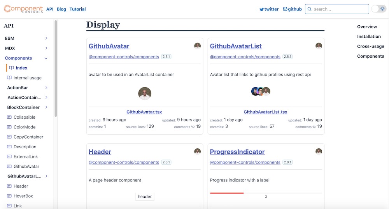Click 'source lines: 129' text
This screenshot has width=389, height=209.
click(140, 126)
